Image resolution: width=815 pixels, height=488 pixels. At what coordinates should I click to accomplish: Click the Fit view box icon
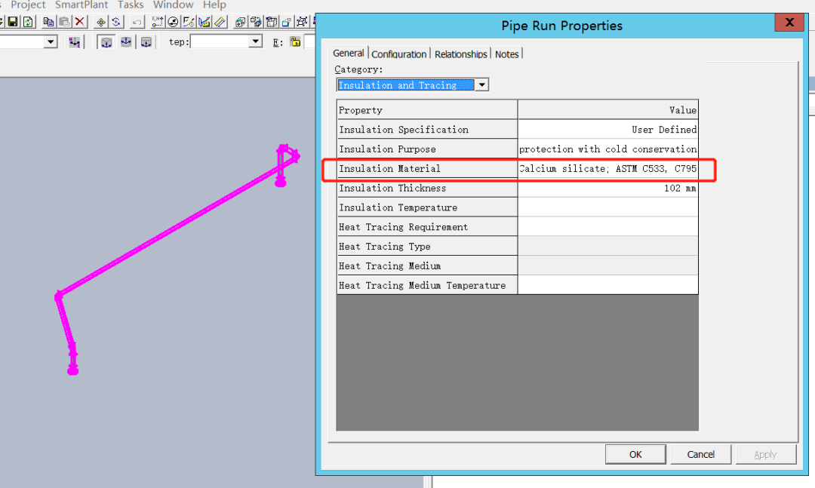point(302,22)
